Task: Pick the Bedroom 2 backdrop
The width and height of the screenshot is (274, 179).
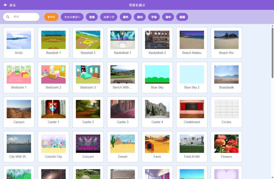Action: pos(53,77)
